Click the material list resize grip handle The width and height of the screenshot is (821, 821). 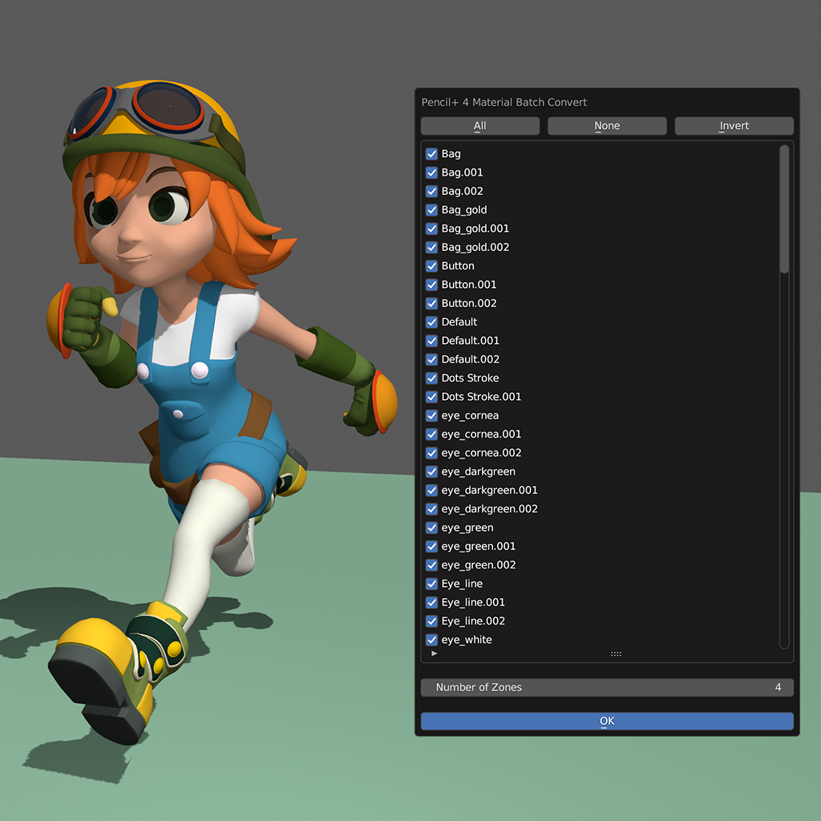pos(616,653)
